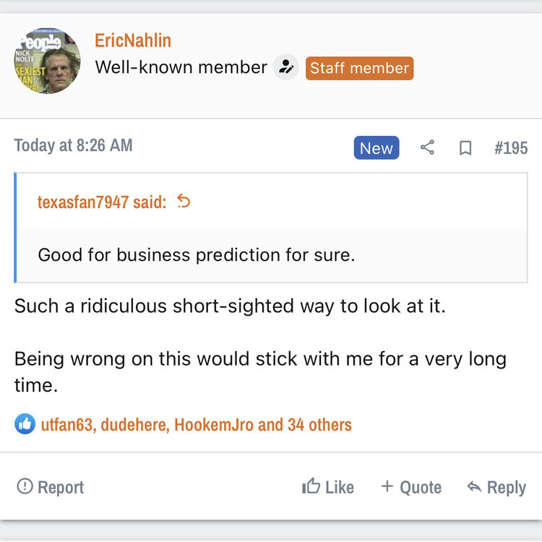The image size is (542, 542).
Task: Open EricNahlin's avatar picture
Action: (47, 61)
